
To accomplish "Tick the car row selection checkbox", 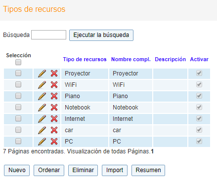I will click(18, 130).
